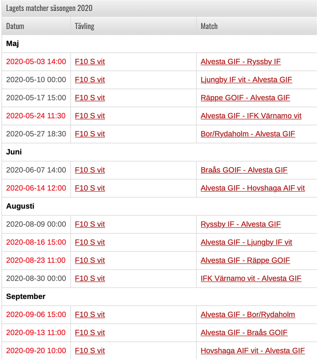The image size is (317, 359).
Task: Click F10 S vit link for 2020-06-07
Action: coord(90,170)
